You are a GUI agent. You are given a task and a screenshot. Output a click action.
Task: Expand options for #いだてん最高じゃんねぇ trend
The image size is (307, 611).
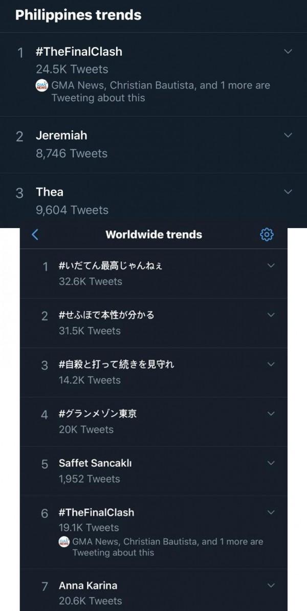click(x=271, y=265)
